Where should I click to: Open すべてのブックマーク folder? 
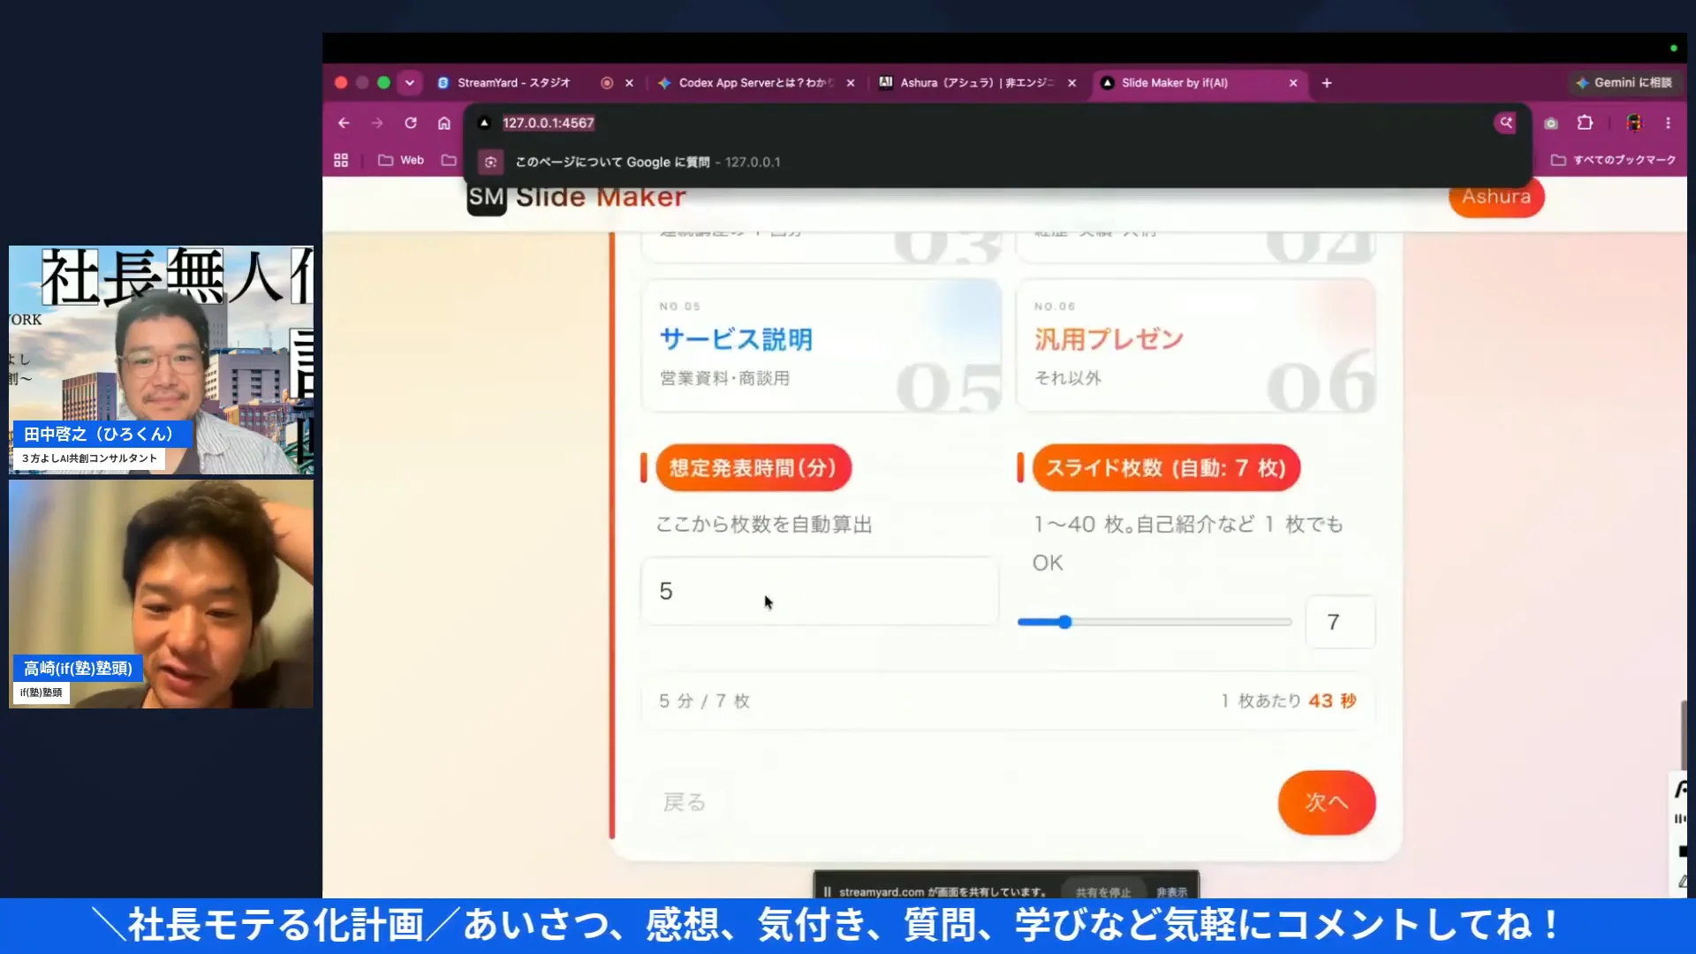click(x=1614, y=160)
